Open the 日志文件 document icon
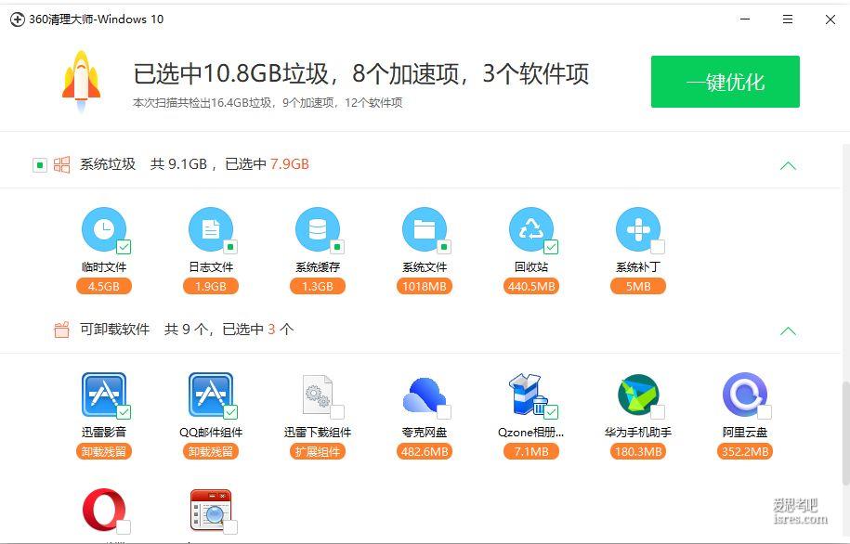This screenshot has height=544, width=850. point(210,229)
